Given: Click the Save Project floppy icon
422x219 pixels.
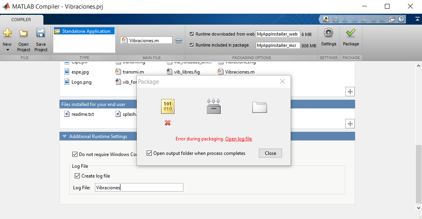Looking at the screenshot, I should (x=41, y=33).
